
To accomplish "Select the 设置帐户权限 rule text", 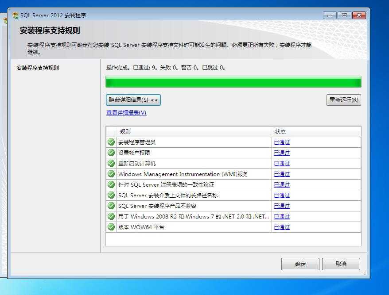I will click(x=134, y=153).
